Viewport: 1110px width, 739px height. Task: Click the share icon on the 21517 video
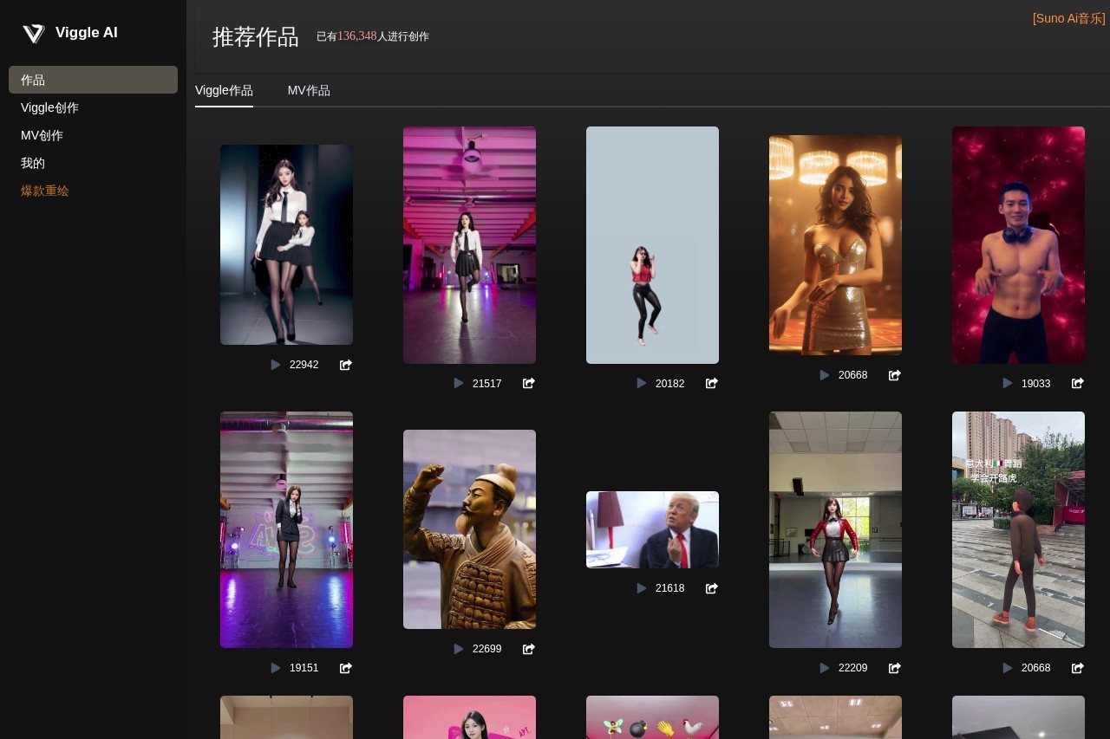coord(528,383)
